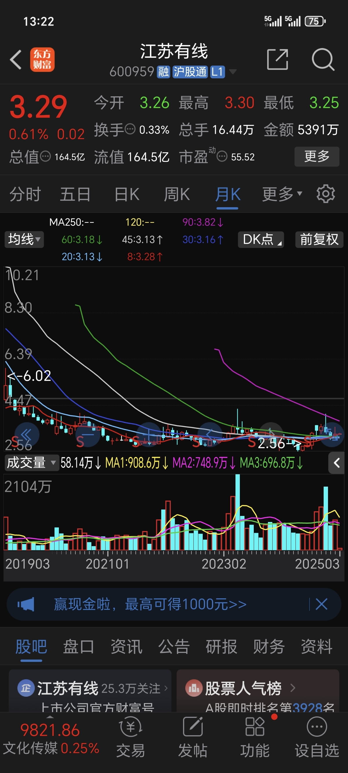
Task: Pan chart fast right double-arrow button
Action: [332, 435]
